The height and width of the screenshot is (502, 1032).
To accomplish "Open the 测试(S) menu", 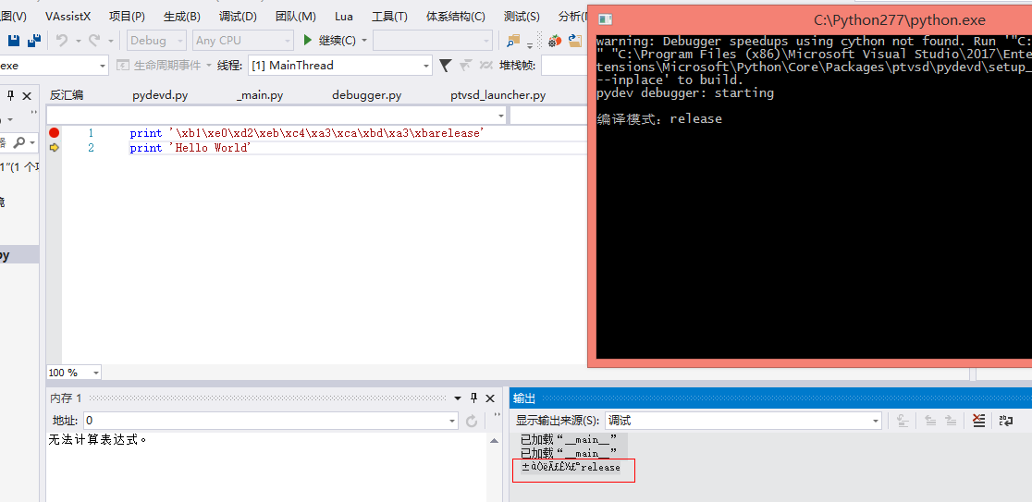I will 522,17.
